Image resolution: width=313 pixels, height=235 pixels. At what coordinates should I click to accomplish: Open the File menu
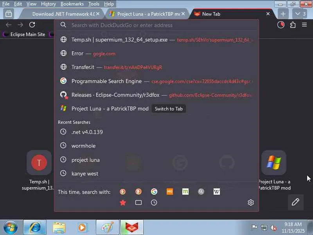(6, 4)
